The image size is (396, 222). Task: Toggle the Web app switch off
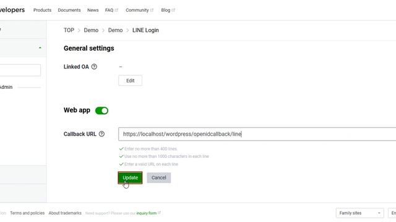coord(101,110)
